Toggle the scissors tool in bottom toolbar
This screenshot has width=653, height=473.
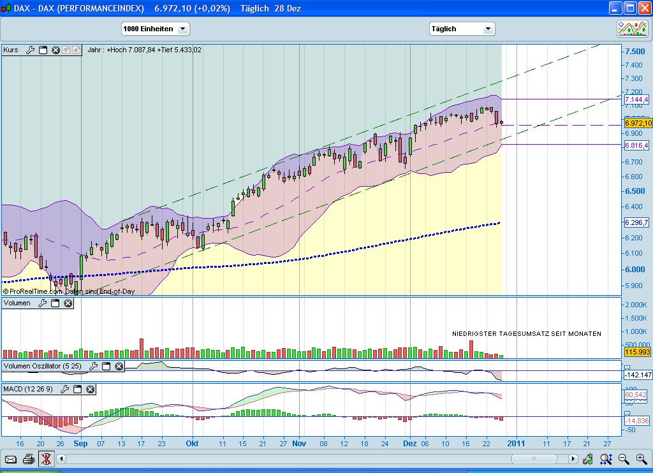pyautogui.click(x=47, y=460)
